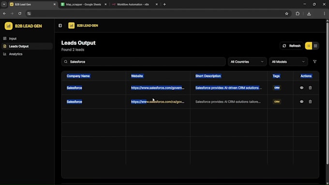
Task: Delete the first Salesforce lead
Action: click(x=310, y=88)
